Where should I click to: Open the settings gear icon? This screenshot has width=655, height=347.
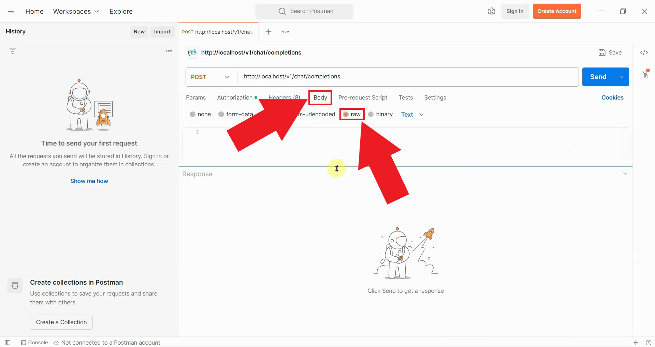[491, 11]
